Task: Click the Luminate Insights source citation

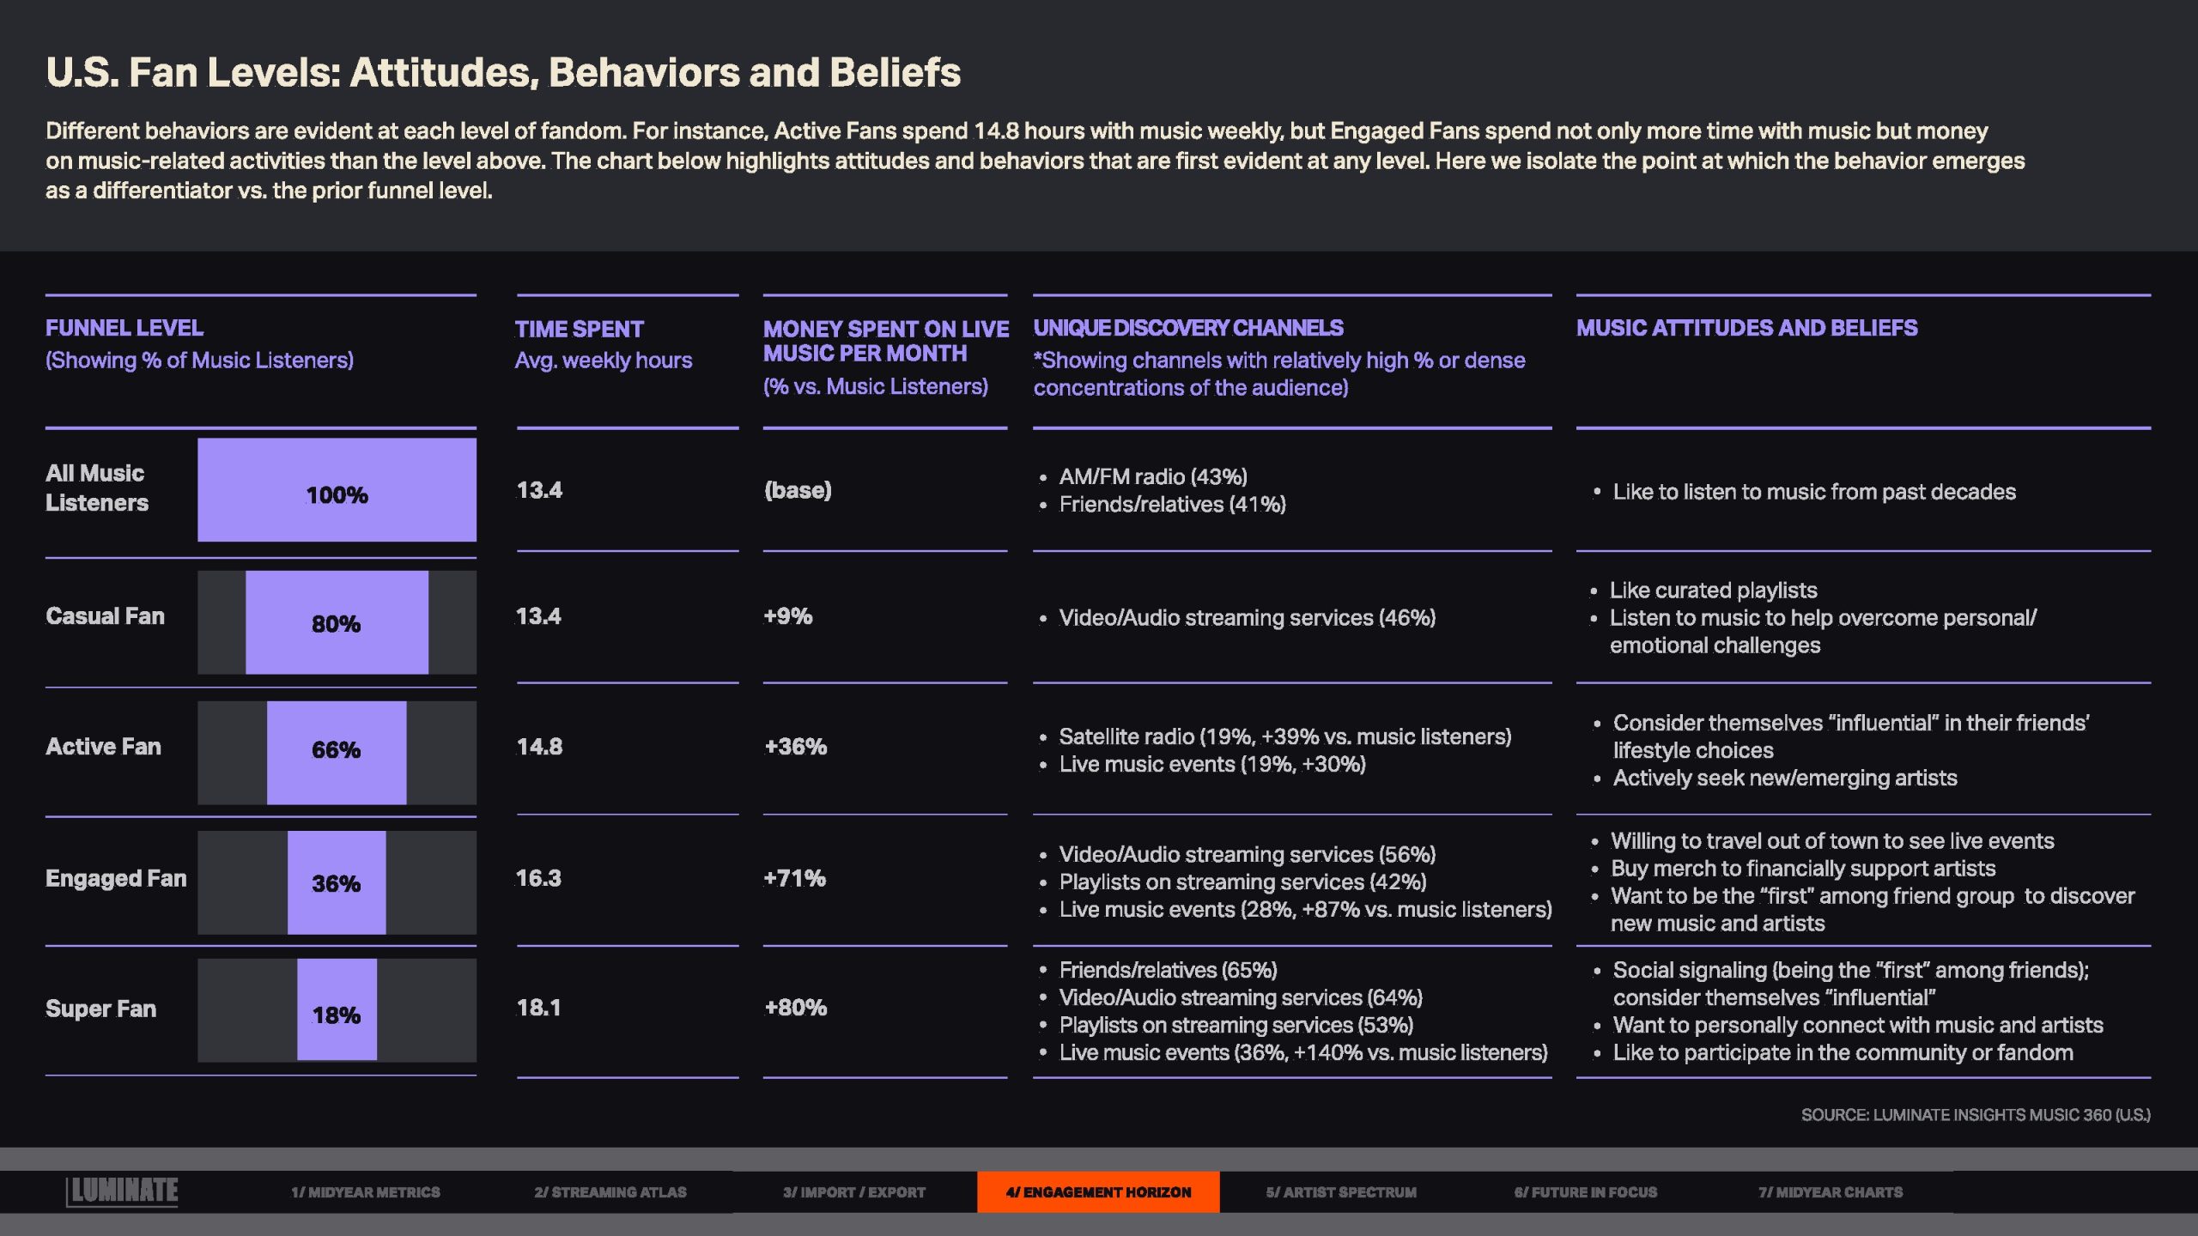Action: [1976, 1115]
